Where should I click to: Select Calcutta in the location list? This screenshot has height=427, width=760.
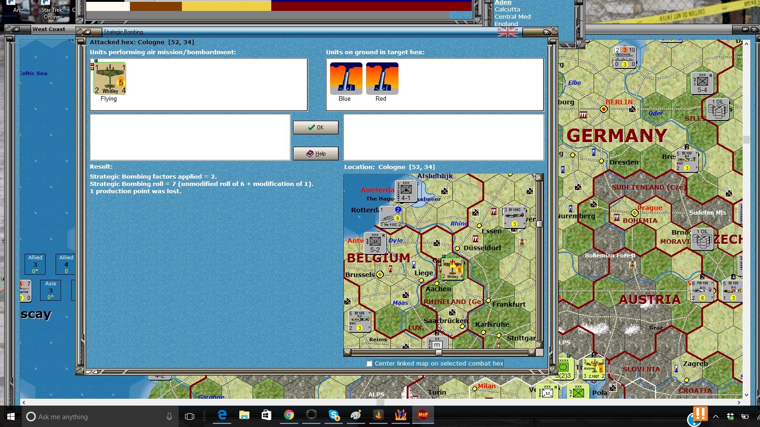(507, 9)
